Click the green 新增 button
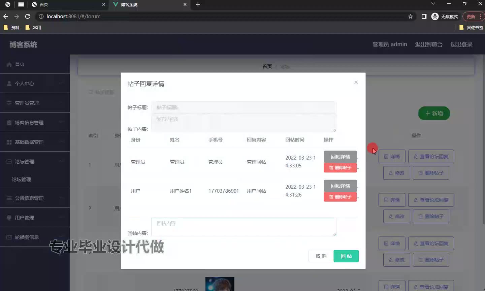Screen dimensions: 485x291 click(434, 114)
